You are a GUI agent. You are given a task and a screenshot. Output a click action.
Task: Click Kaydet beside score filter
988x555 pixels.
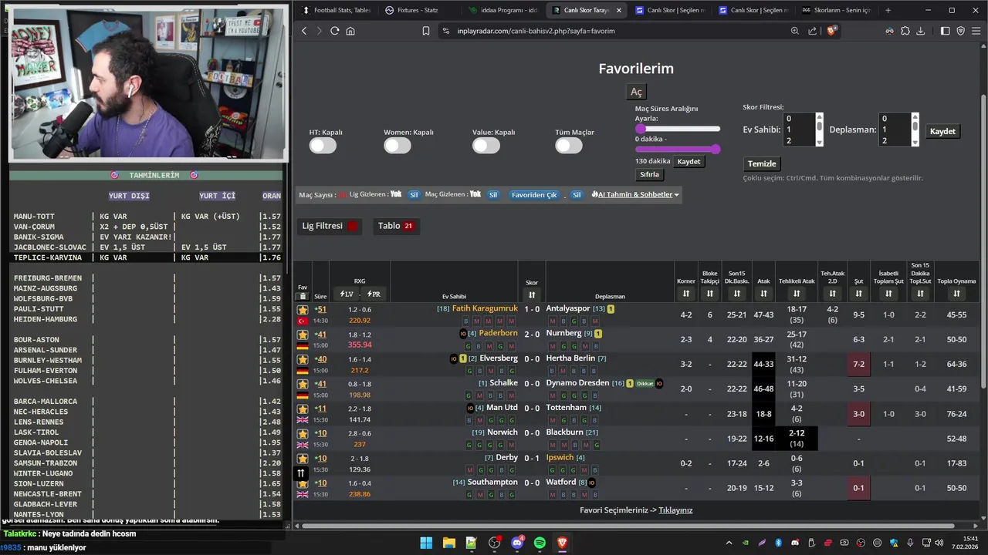[942, 131]
